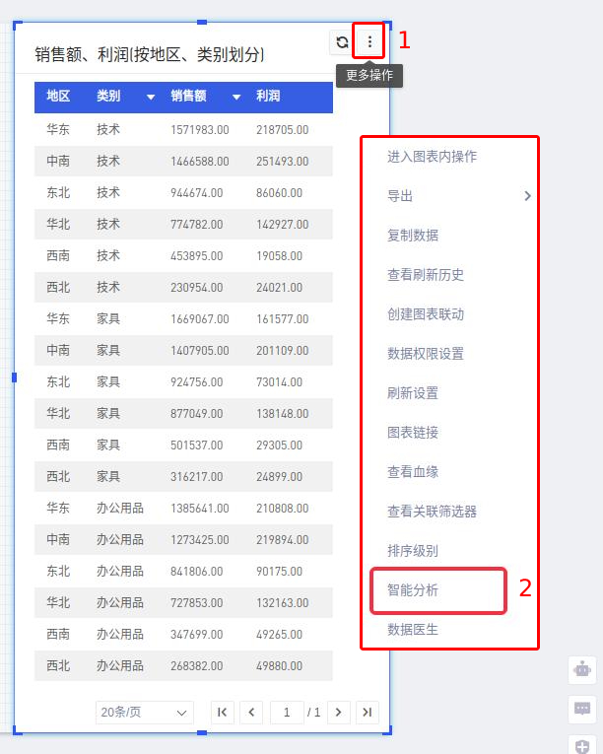This screenshot has height=754, width=603.
Task: Open the 类别 column dropdown arrow
Action: (x=151, y=98)
